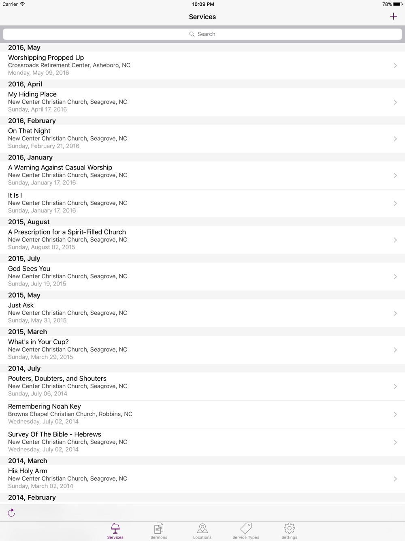Open the Sermons tab

click(x=159, y=530)
